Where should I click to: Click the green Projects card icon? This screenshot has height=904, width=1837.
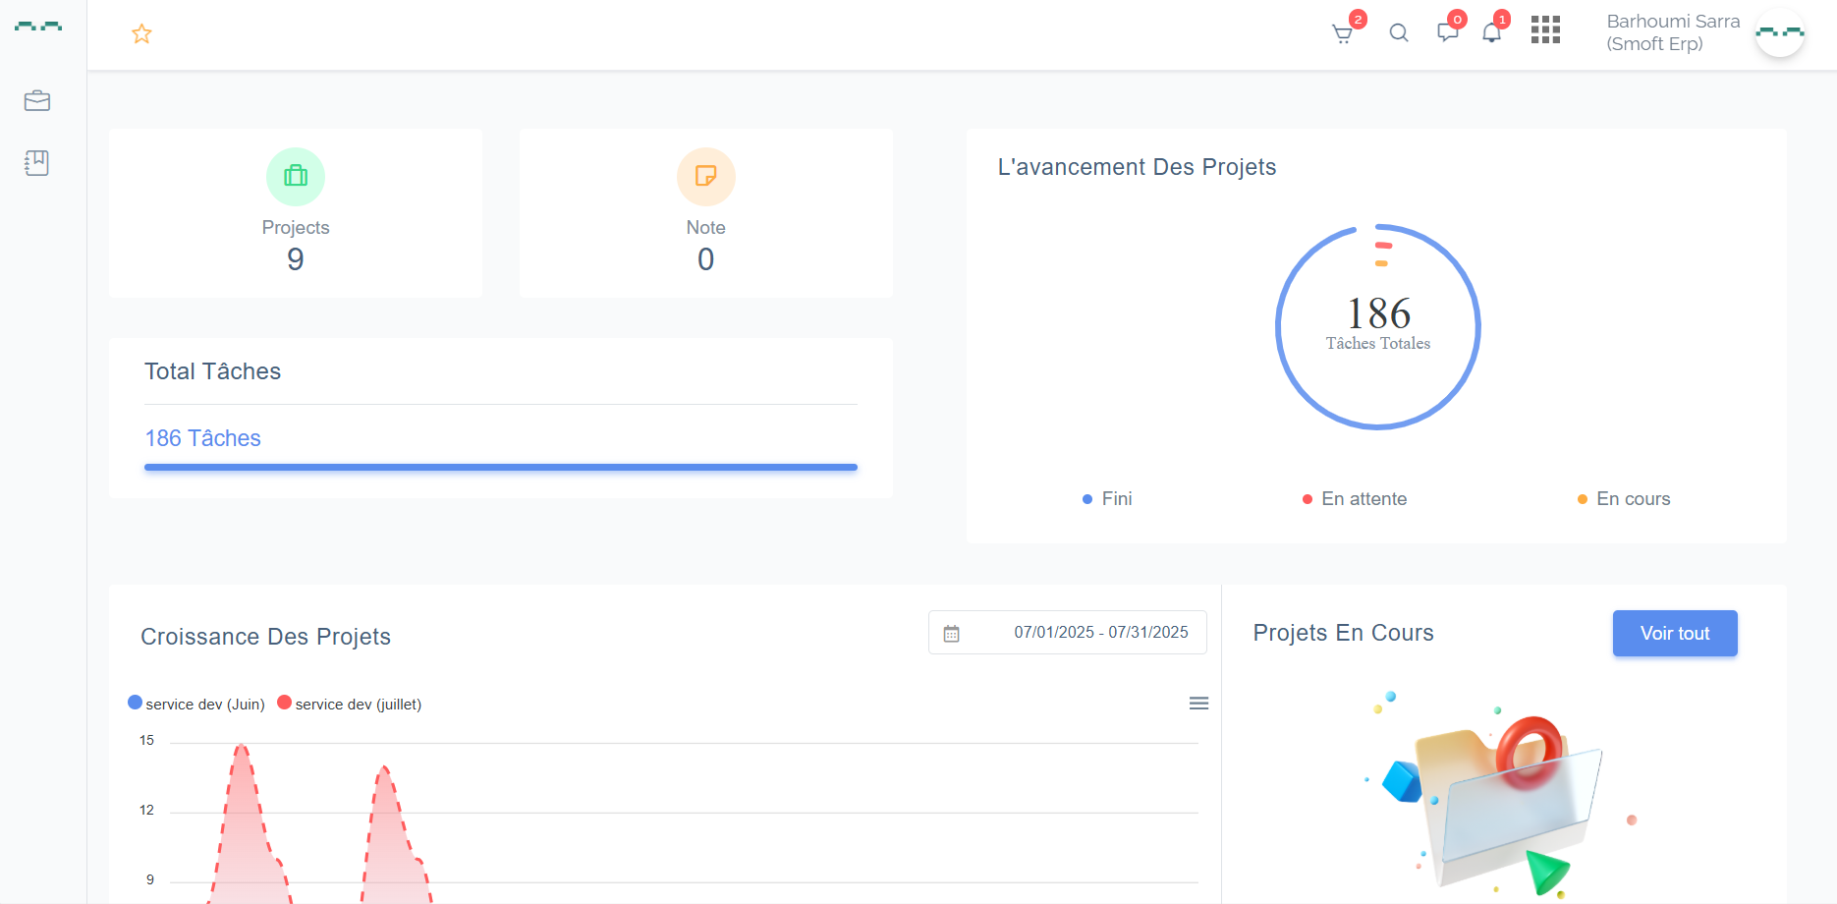pos(296,177)
